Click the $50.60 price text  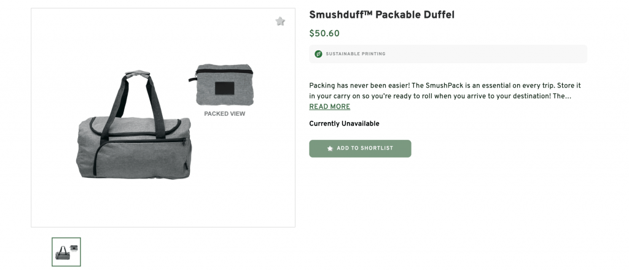pyautogui.click(x=324, y=34)
